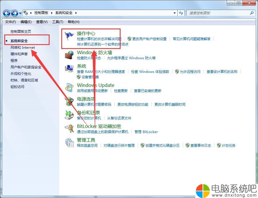Open the 管理工具 heading link
Viewport: 258px width, 198px height.
pos(86,140)
